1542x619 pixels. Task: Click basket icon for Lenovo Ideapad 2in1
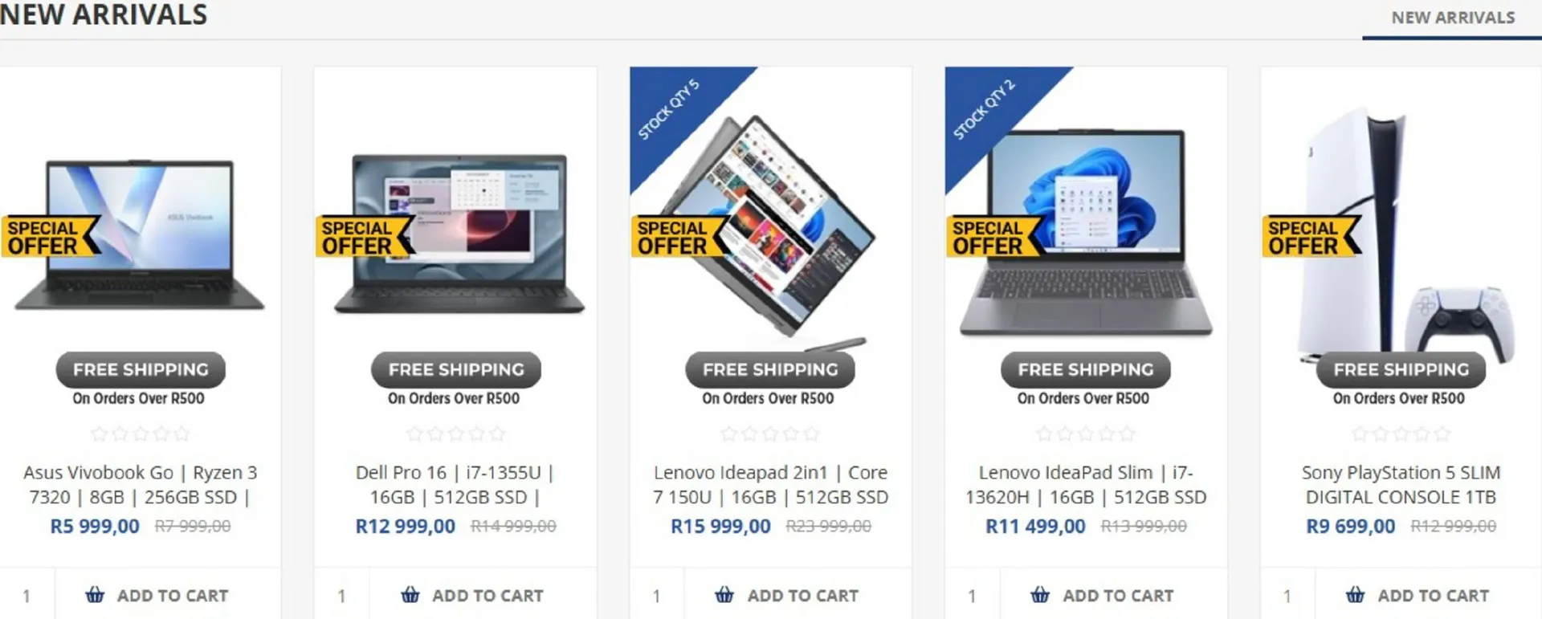[724, 595]
